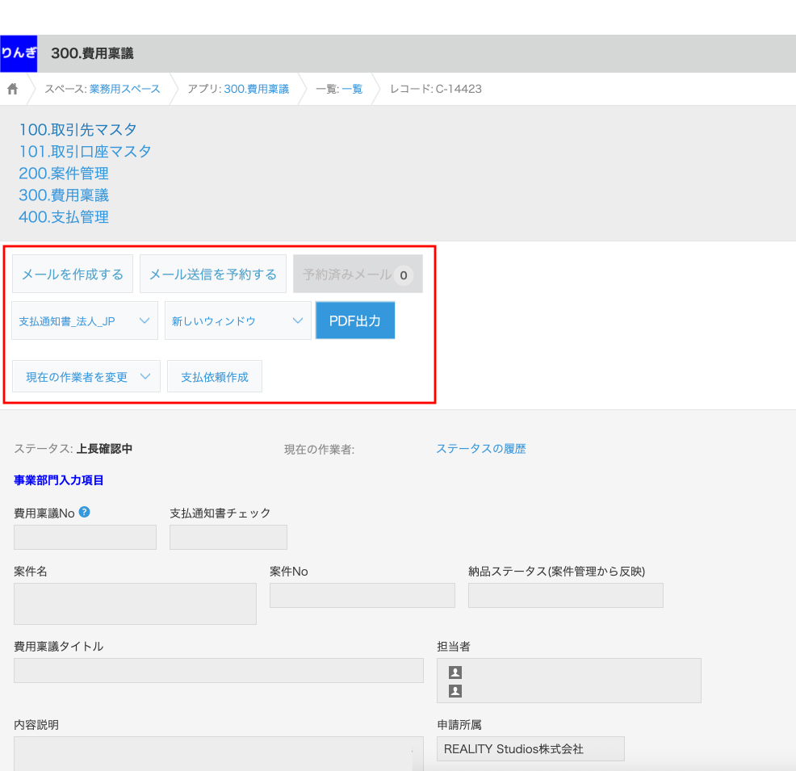Expand 現在の作業者を変更 dropdown
This screenshot has width=796, height=771.
click(x=86, y=376)
